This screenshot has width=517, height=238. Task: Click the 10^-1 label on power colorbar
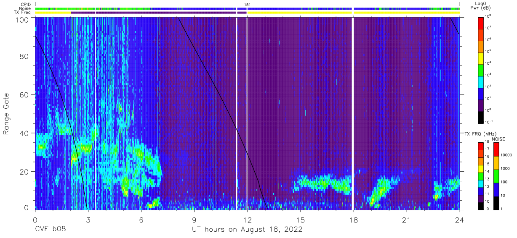click(x=489, y=122)
